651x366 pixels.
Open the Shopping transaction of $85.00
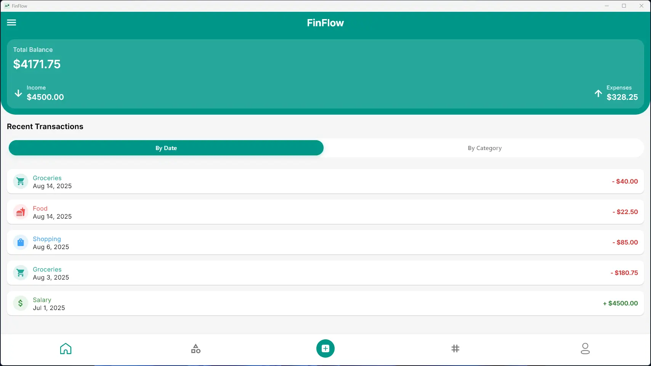click(x=325, y=242)
